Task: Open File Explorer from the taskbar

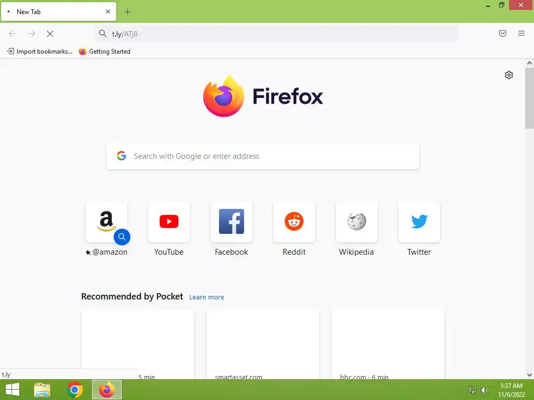Action: point(42,390)
